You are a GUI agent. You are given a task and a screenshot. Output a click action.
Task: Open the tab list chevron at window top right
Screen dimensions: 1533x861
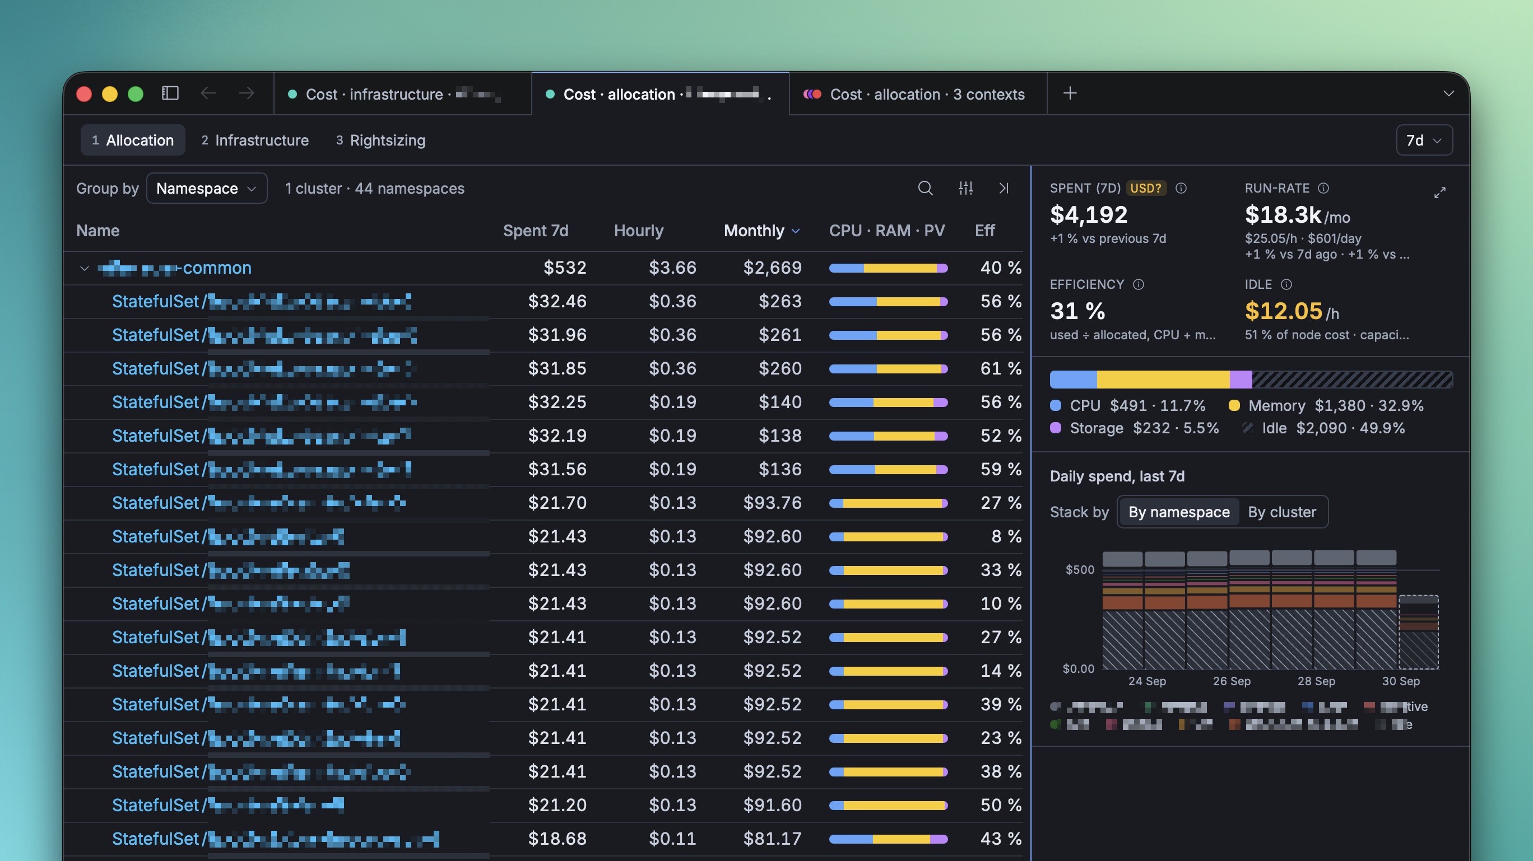[x=1449, y=93]
